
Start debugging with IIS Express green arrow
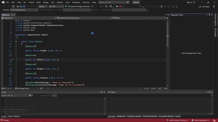[66, 6]
